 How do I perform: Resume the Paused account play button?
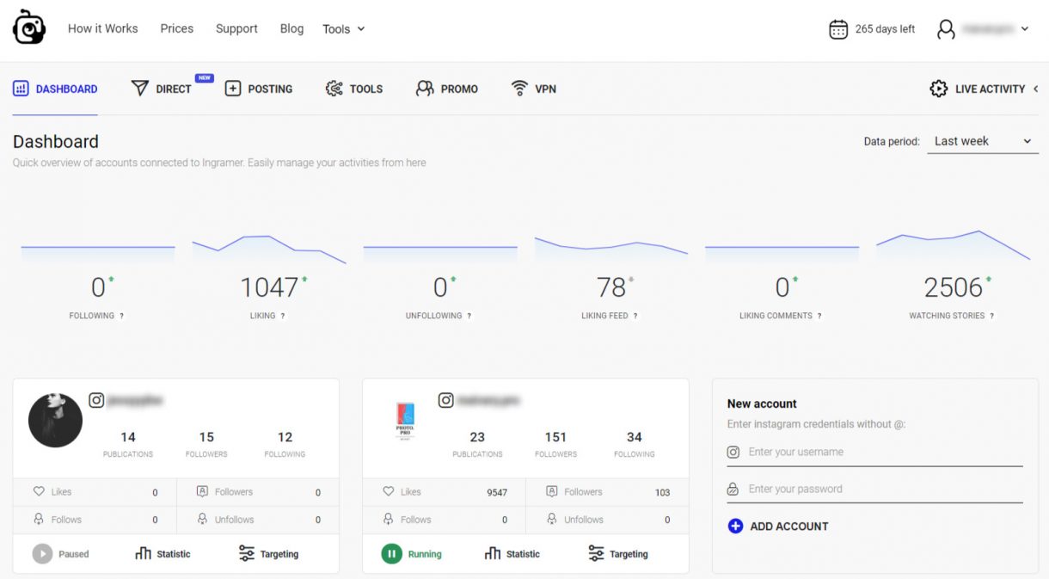pos(42,554)
